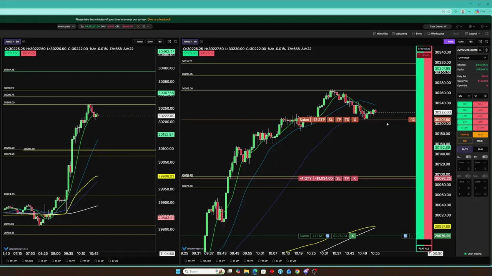Click the BULK button
Image resolution: width=492 pixels, height=276 pixels.
[480, 141]
